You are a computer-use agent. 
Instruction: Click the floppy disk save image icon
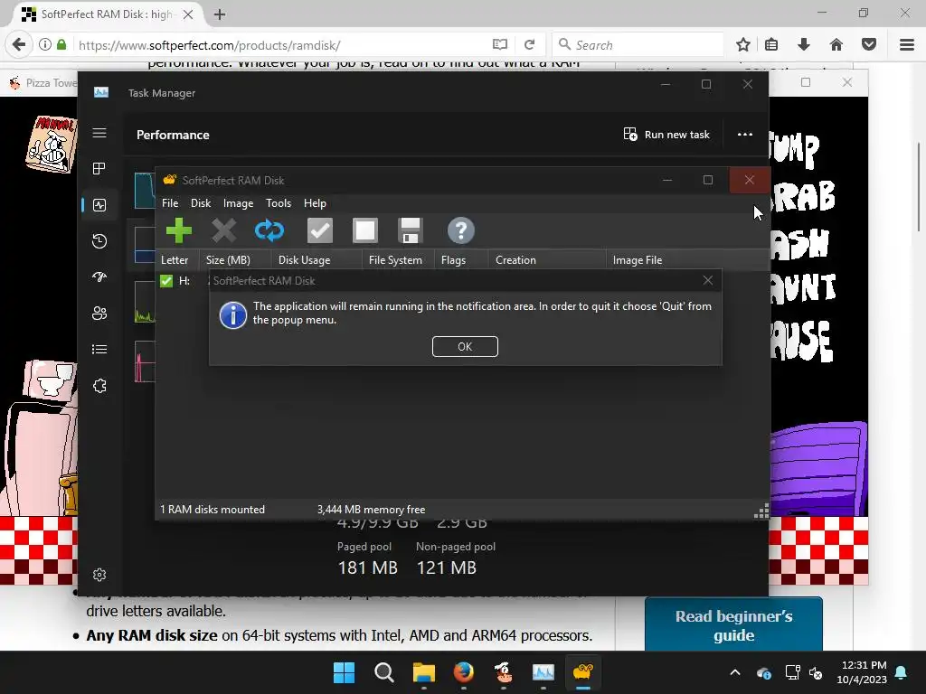[410, 230]
